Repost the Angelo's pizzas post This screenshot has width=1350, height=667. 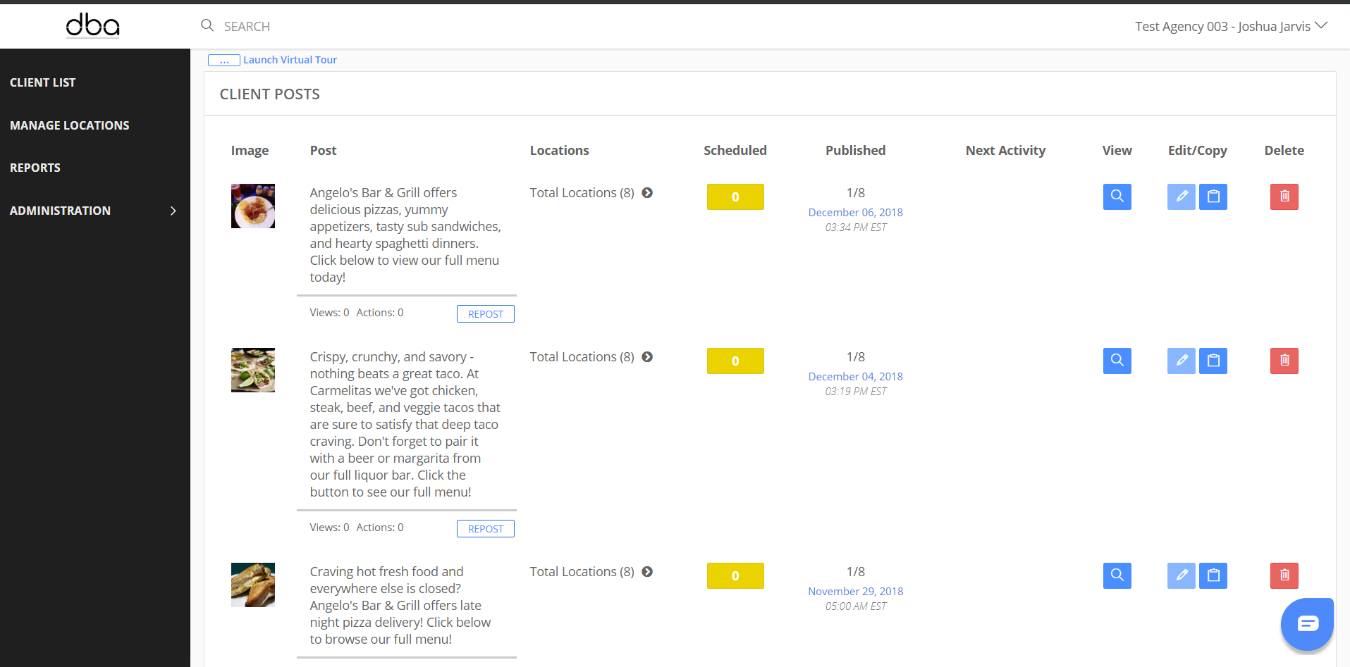tap(485, 314)
